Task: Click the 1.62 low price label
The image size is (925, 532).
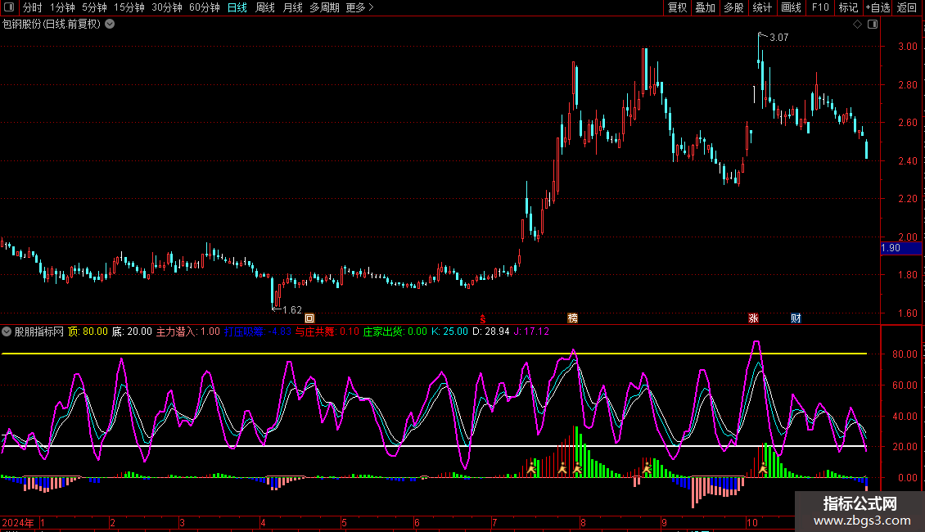Action: [x=292, y=309]
